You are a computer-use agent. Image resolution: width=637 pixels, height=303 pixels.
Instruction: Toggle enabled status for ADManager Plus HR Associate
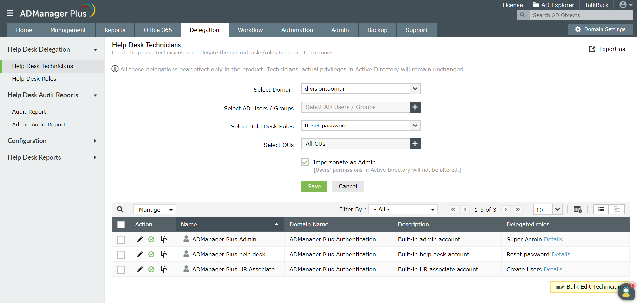[151, 269]
